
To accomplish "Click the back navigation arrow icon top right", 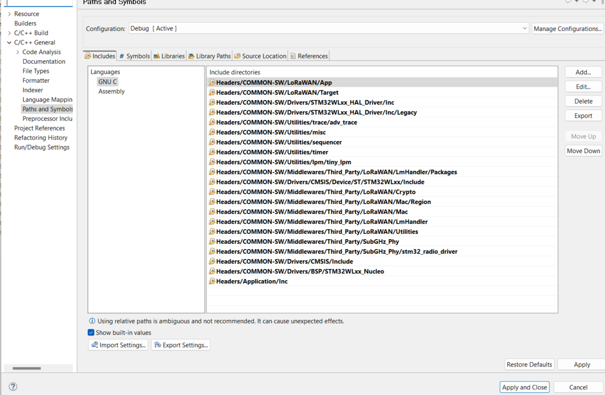I will click(568, 2).
